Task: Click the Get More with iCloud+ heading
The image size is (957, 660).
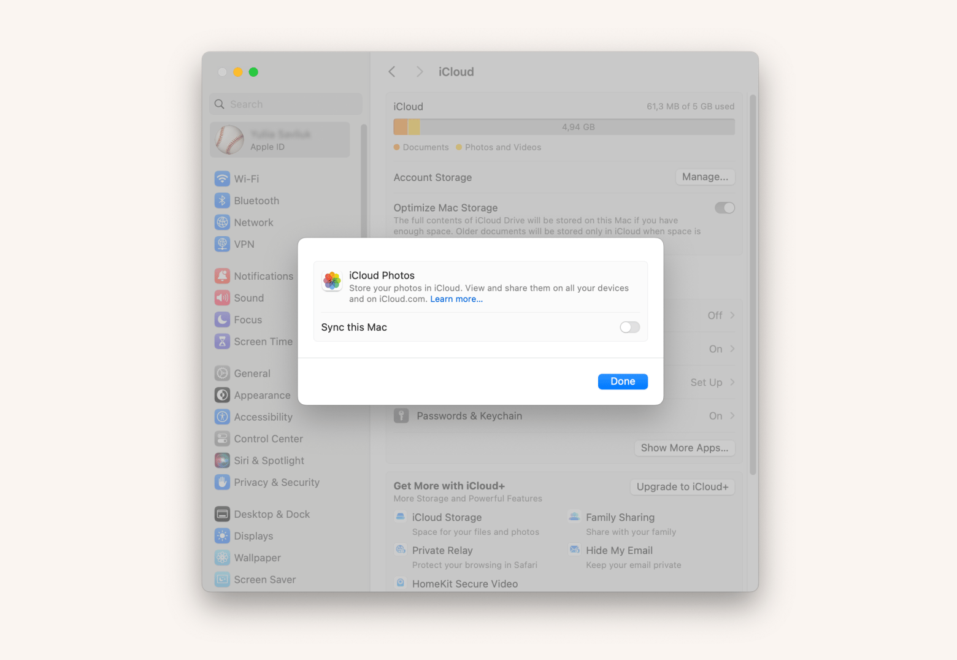Action: (449, 486)
